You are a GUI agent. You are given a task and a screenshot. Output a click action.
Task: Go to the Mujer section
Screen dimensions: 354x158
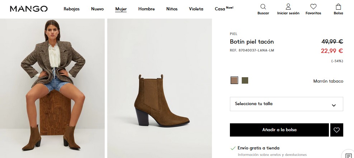(121, 9)
